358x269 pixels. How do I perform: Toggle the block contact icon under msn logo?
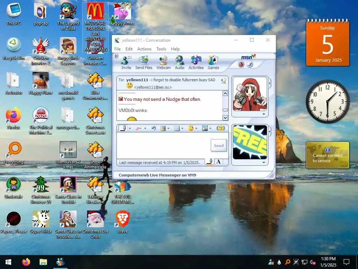point(241,64)
